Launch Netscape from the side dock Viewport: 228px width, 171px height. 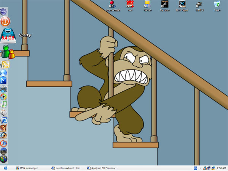[4, 81]
